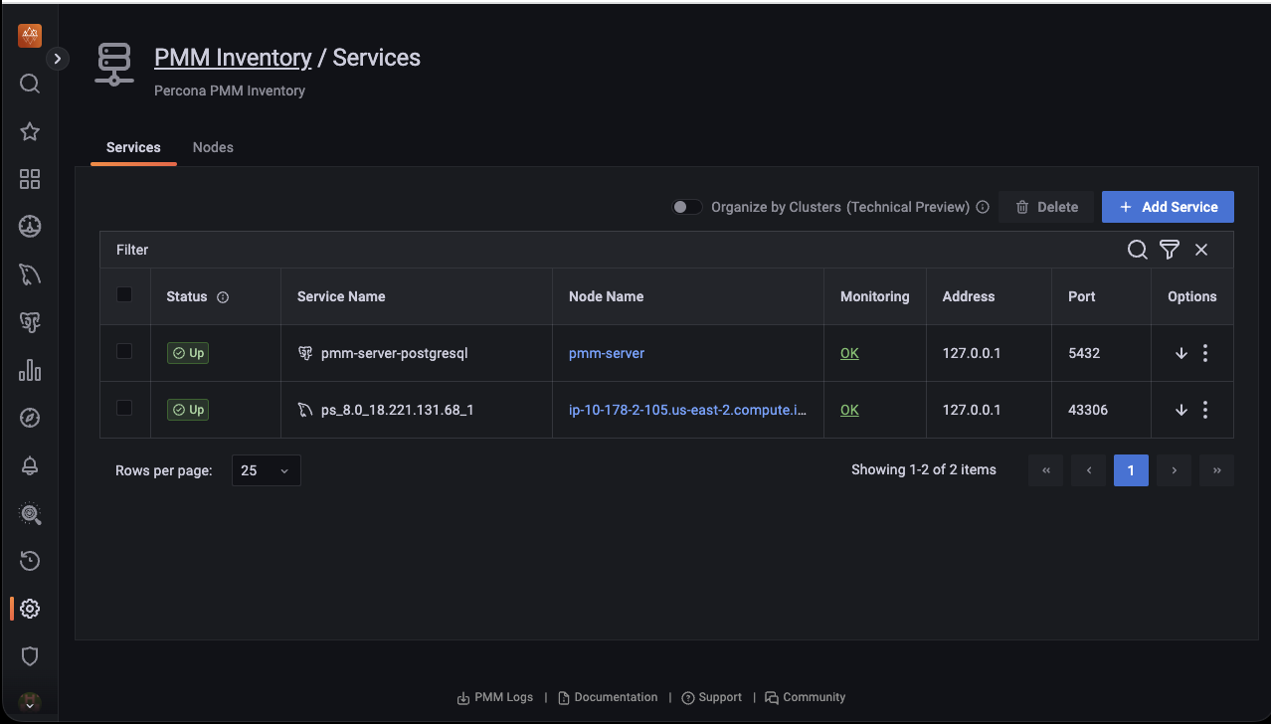Open the Rows per page dropdown
This screenshot has height=724, width=1271.
(266, 470)
